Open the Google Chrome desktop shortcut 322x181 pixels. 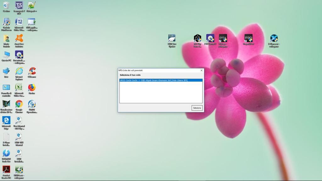pyautogui.click(x=19, y=104)
